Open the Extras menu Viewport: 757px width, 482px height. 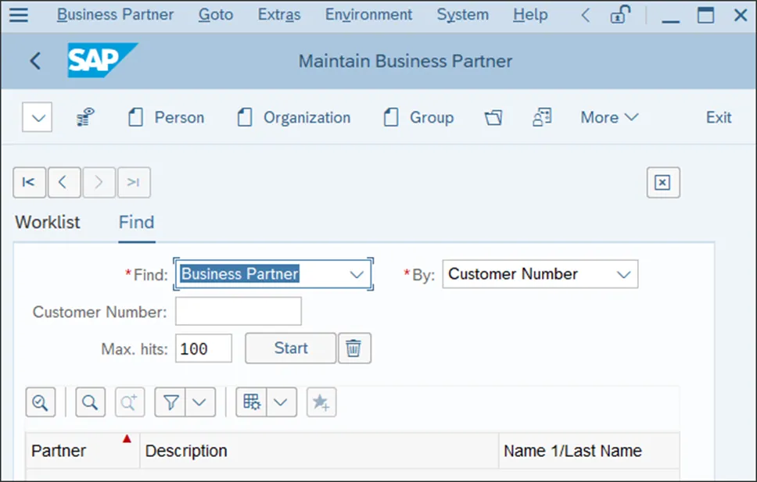pyautogui.click(x=279, y=15)
